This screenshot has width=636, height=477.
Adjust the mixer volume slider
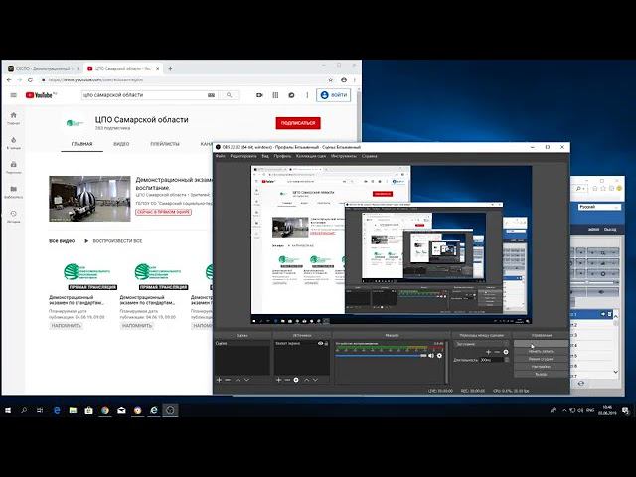[x=381, y=356]
